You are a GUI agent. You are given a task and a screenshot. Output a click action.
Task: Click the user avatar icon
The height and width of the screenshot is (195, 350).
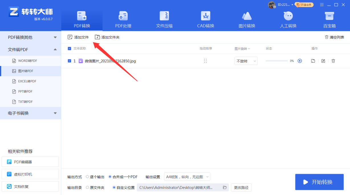(x=272, y=5)
